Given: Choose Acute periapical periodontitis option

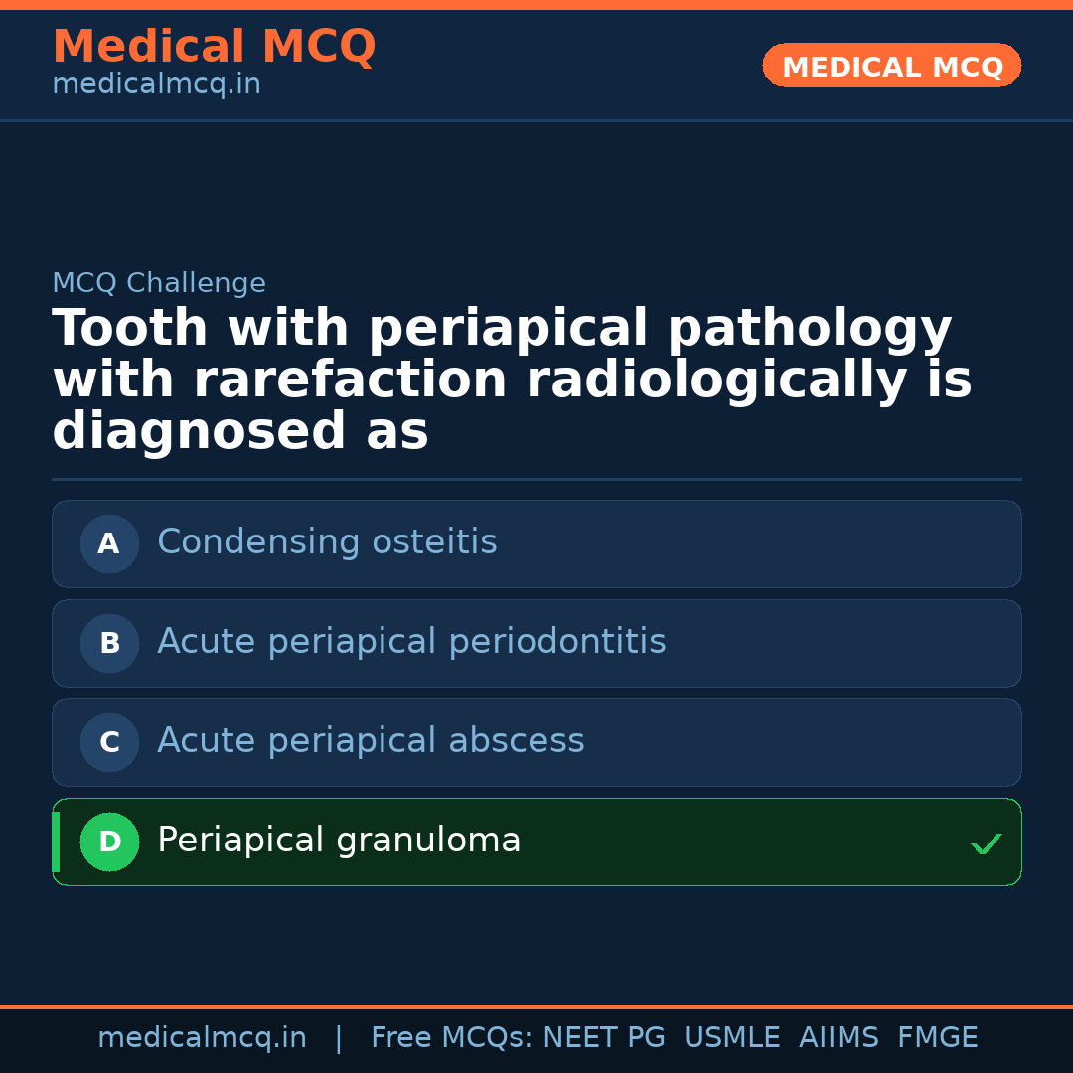Looking at the screenshot, I should [411, 642].
